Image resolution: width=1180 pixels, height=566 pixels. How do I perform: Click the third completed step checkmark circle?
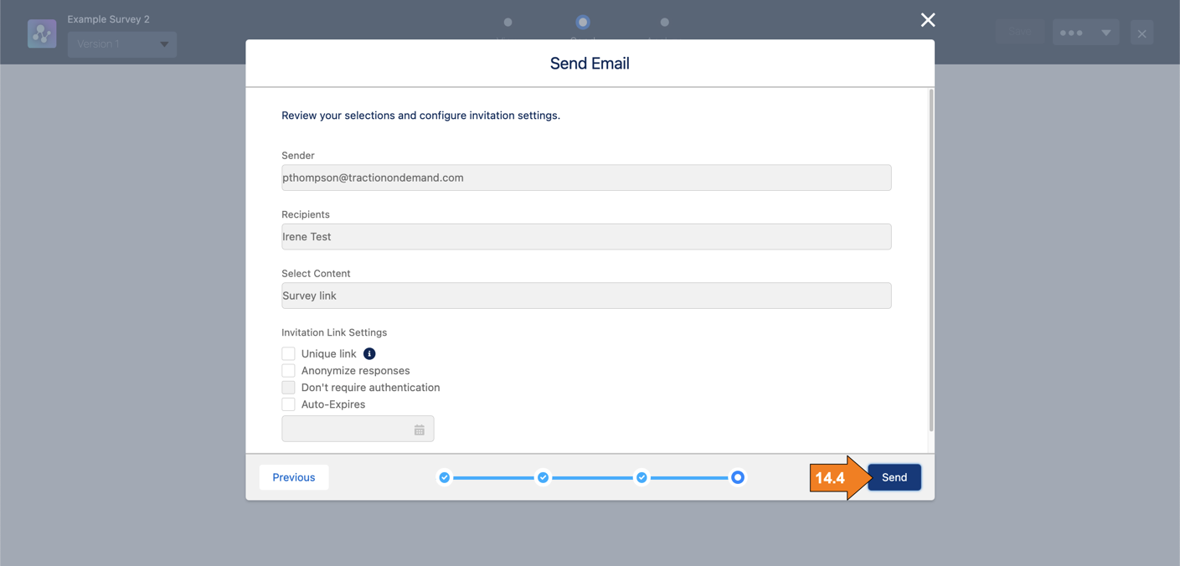point(642,477)
